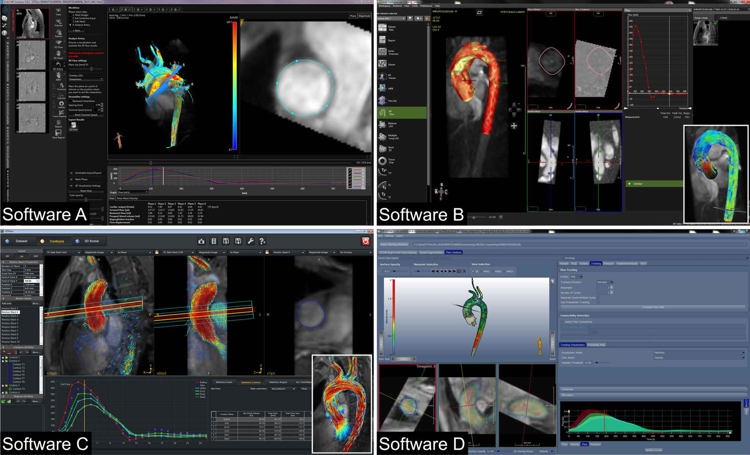Open the Graph Flow [ml/s] dropdown
The image size is (750, 455).
132,192
